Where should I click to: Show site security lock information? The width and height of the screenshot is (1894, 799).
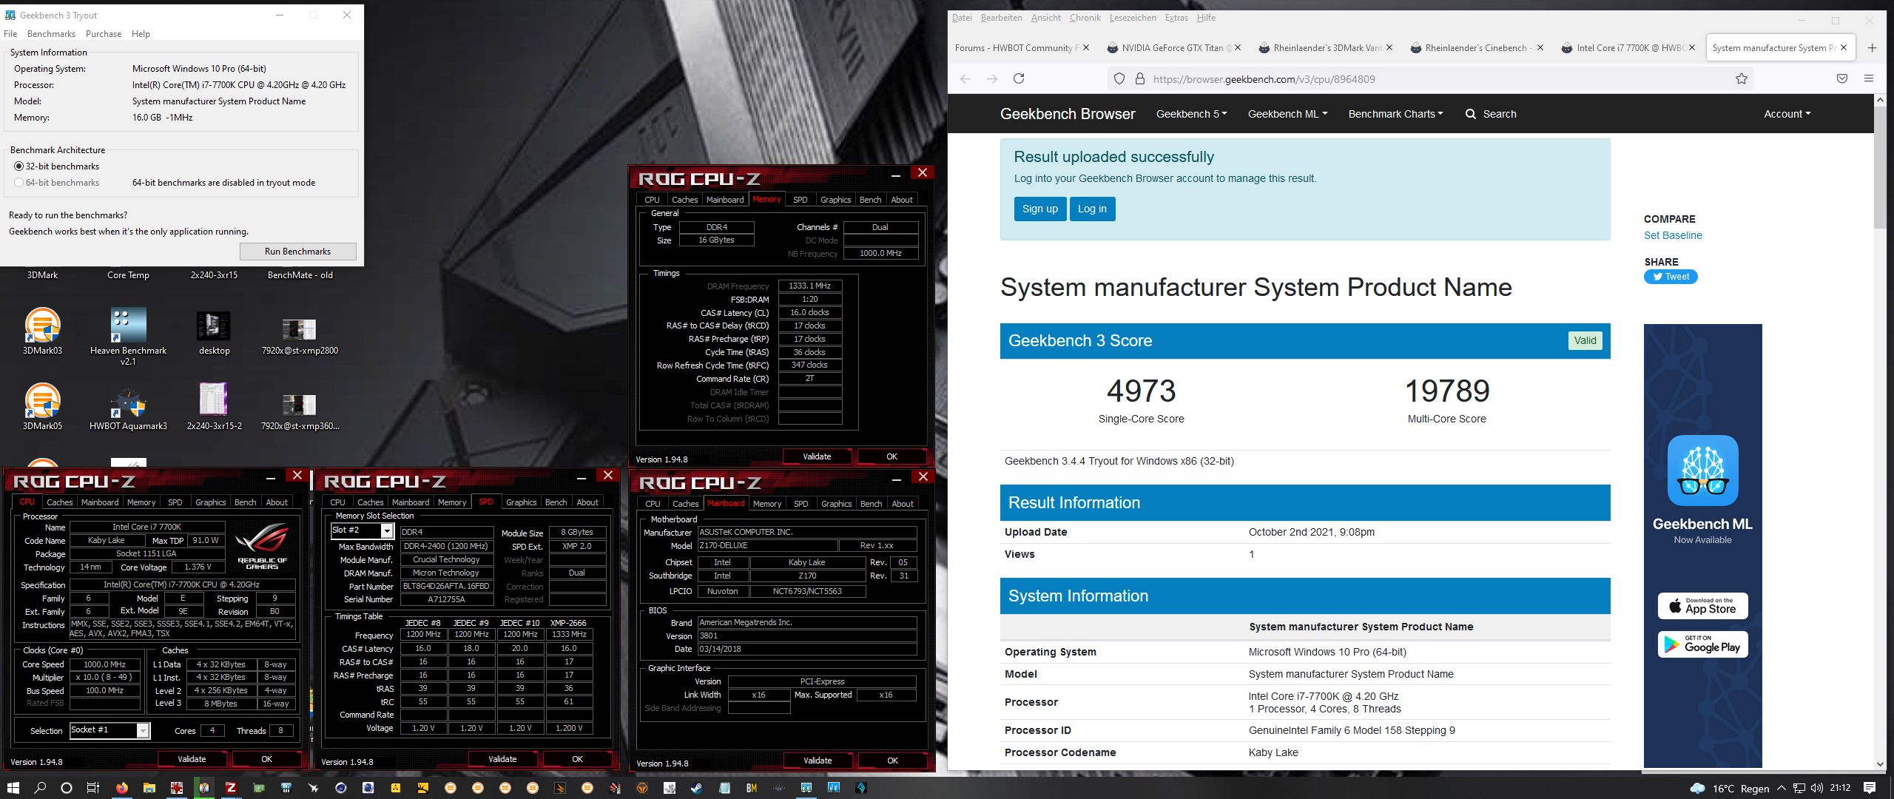tap(1140, 78)
